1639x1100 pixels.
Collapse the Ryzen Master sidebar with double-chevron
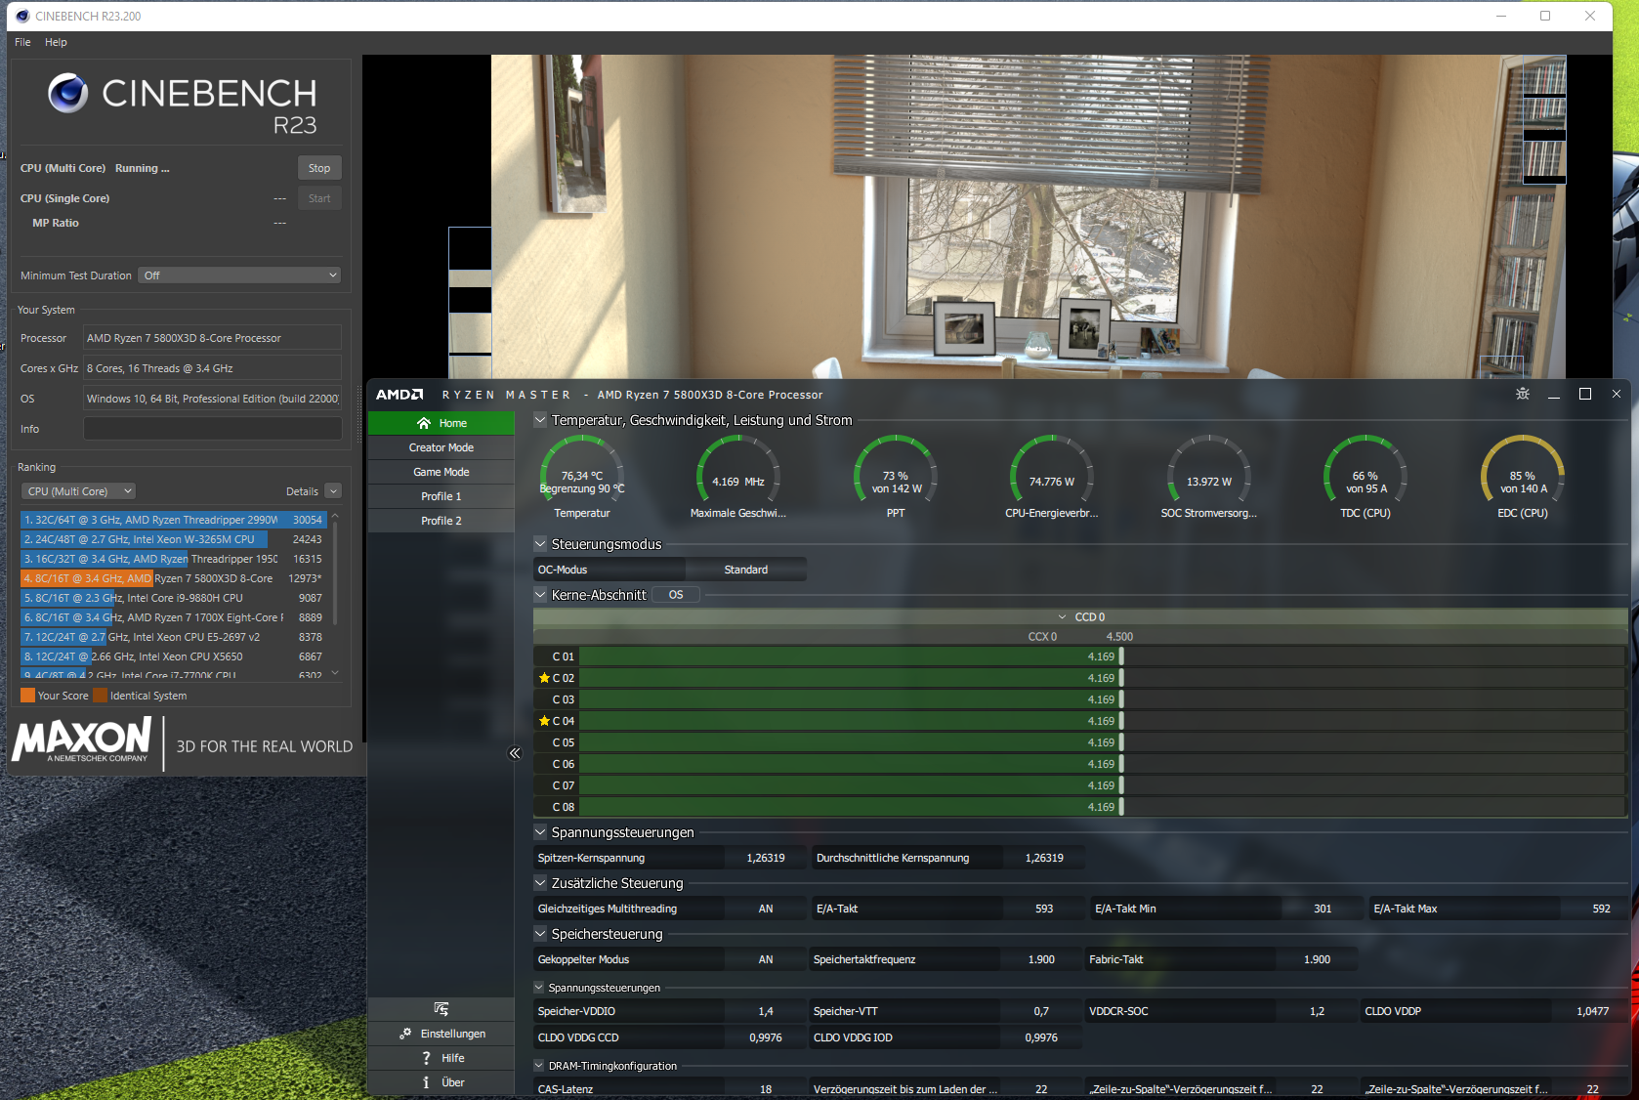coord(516,753)
